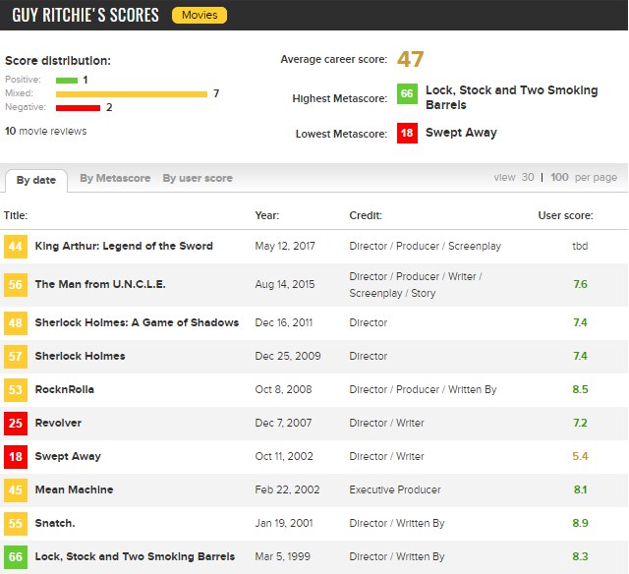629x574 pixels.
Task: Click the 55 Metascore badge for Snatch
Action: click(x=16, y=524)
